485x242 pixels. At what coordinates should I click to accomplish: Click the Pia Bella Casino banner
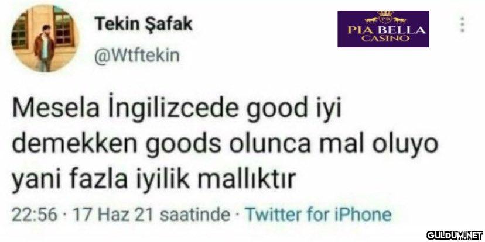click(x=383, y=29)
